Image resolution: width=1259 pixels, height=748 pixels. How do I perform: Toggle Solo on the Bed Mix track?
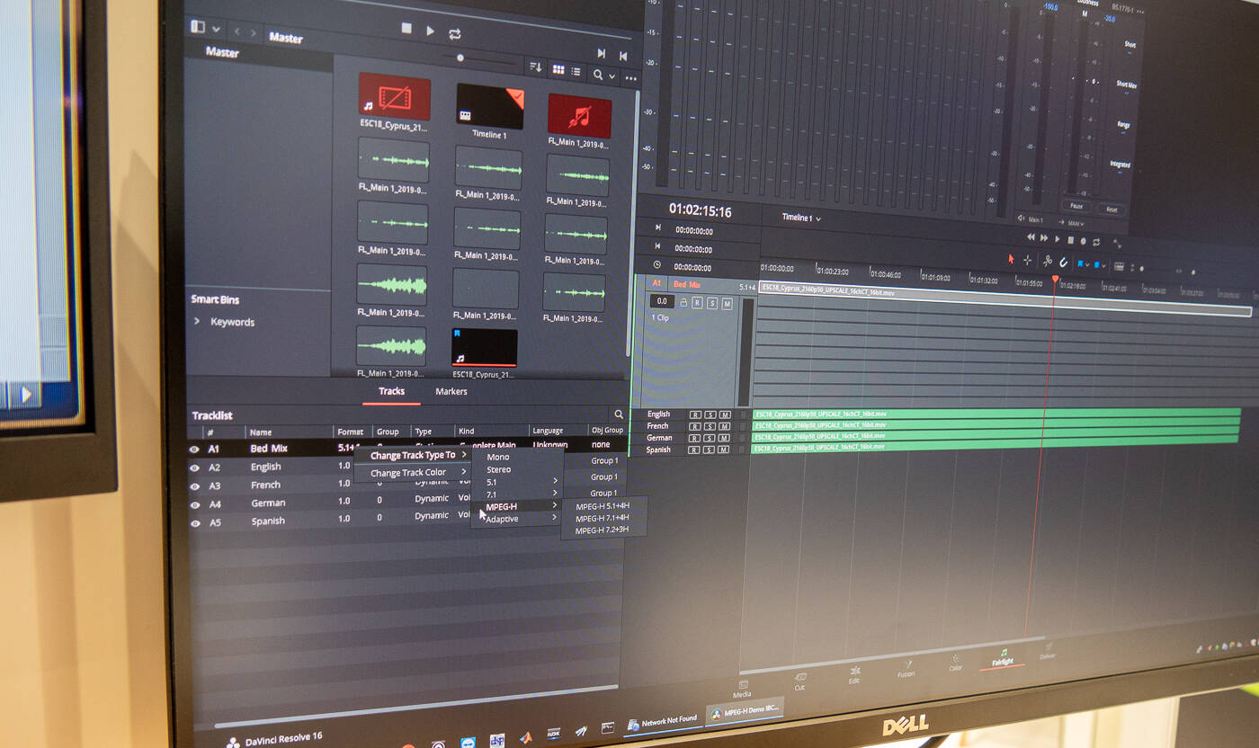coord(711,303)
